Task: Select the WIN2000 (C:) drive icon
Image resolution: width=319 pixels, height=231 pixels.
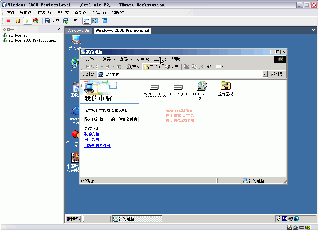Action: [155, 91]
